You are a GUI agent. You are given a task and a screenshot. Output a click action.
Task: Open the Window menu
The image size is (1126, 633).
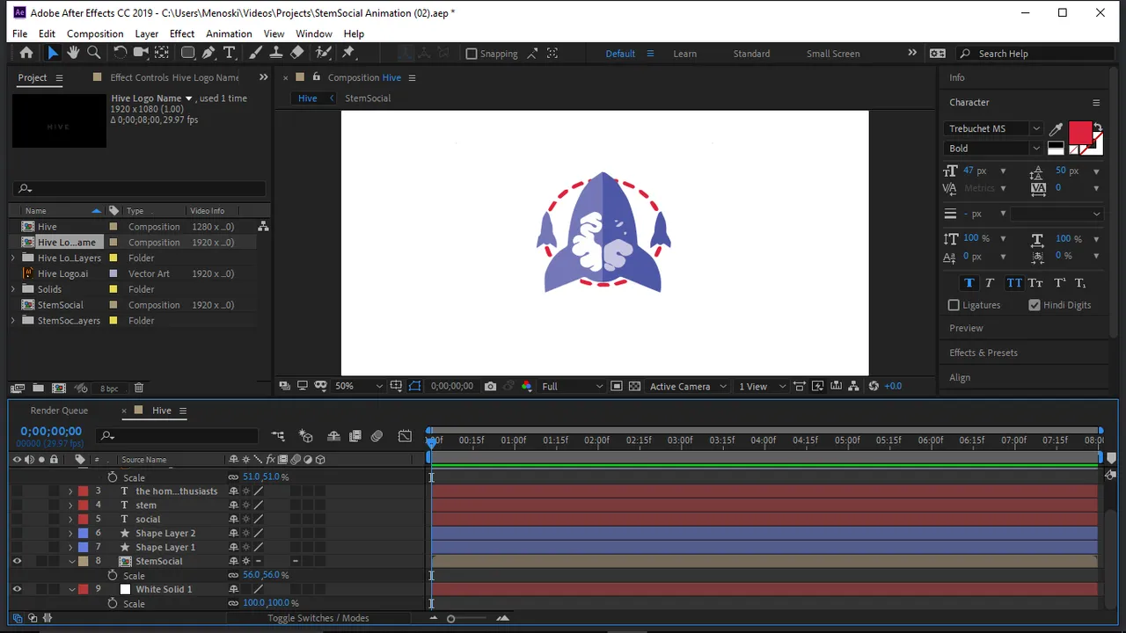[x=314, y=33]
